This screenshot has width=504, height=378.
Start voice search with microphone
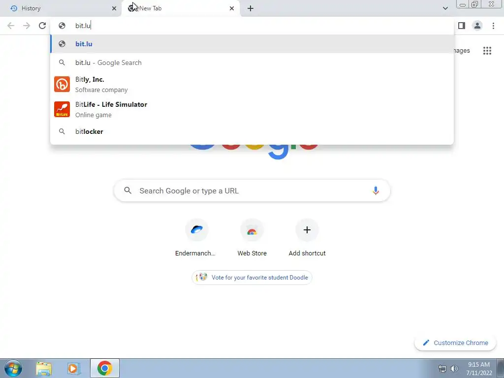click(376, 190)
